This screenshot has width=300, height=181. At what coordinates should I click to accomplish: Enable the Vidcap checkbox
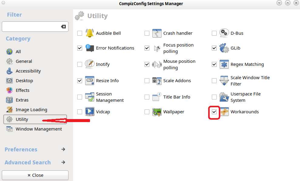[80, 112]
